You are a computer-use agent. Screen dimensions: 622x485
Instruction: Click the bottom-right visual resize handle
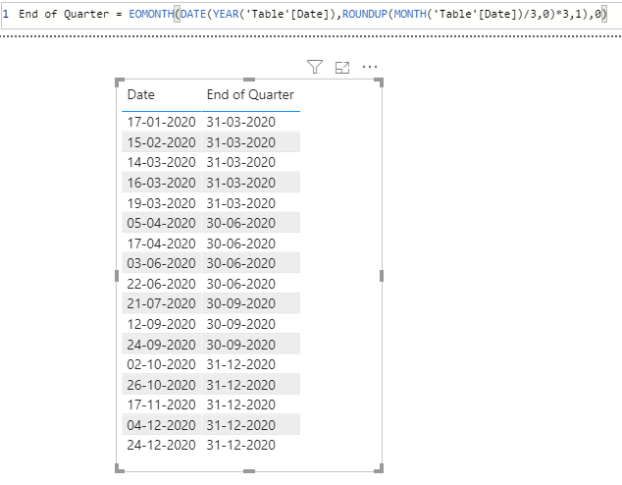380,468
